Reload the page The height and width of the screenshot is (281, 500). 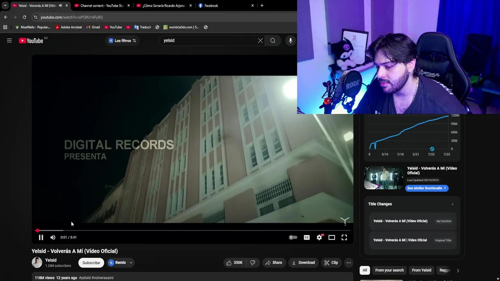pos(24,17)
